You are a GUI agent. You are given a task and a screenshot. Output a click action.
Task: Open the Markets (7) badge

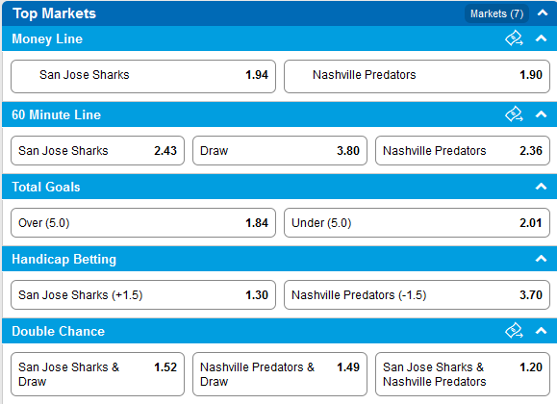(x=496, y=13)
